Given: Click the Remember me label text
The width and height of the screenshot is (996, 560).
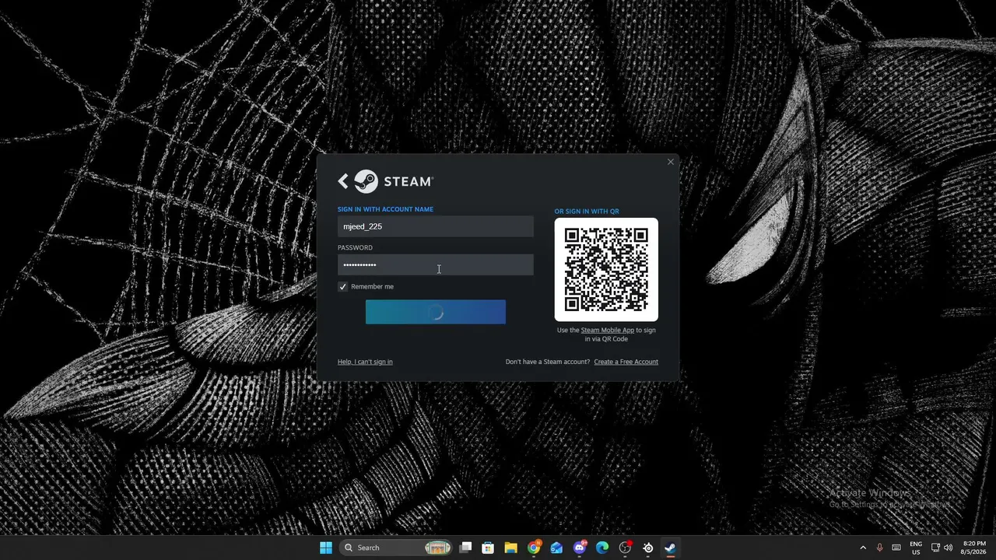Looking at the screenshot, I should pos(372,286).
